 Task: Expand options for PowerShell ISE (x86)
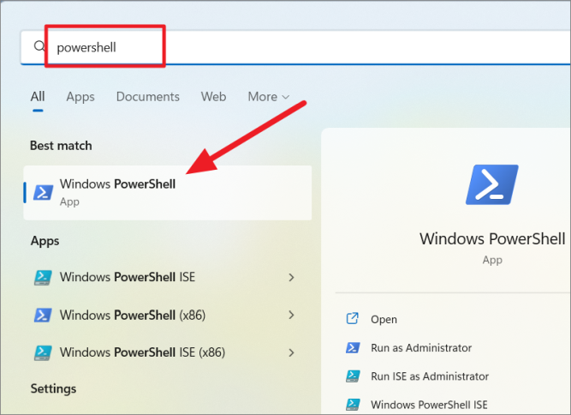point(291,352)
